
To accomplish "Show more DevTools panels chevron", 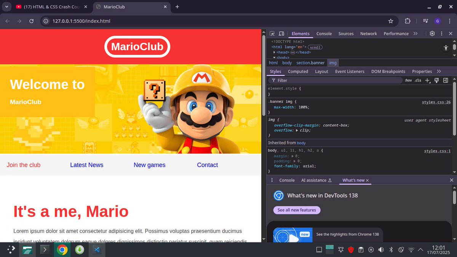I will point(415,34).
